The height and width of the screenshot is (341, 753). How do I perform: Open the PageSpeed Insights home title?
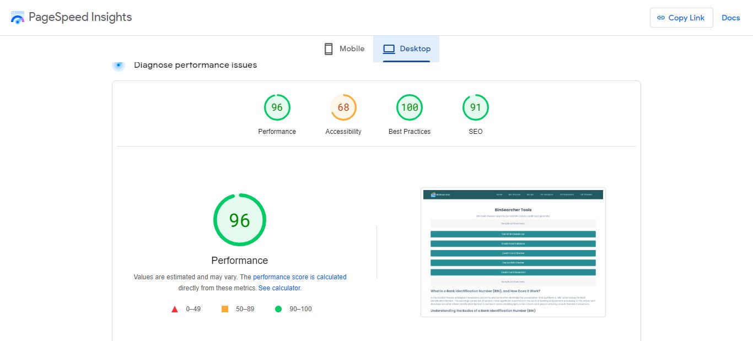[80, 17]
